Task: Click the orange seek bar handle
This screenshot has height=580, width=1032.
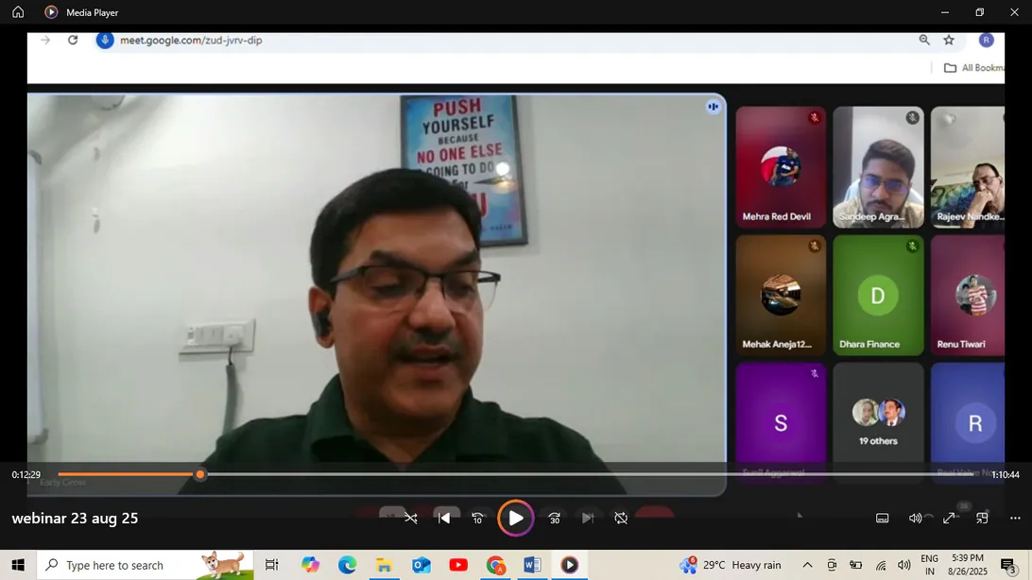Action: click(200, 474)
